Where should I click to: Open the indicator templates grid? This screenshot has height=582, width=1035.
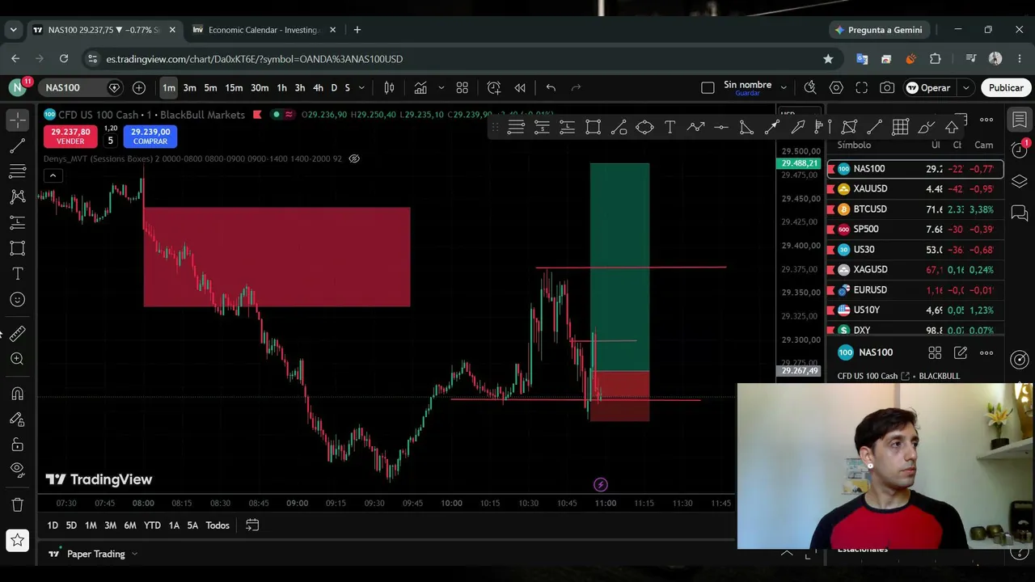point(463,87)
